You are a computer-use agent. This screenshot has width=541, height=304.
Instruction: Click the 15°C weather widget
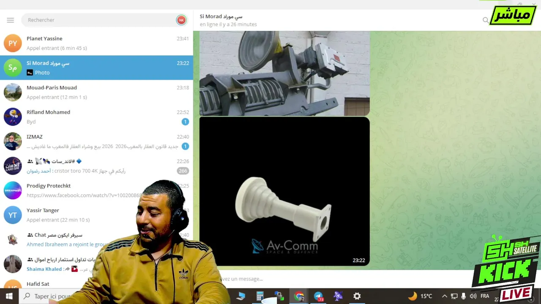pos(421,296)
